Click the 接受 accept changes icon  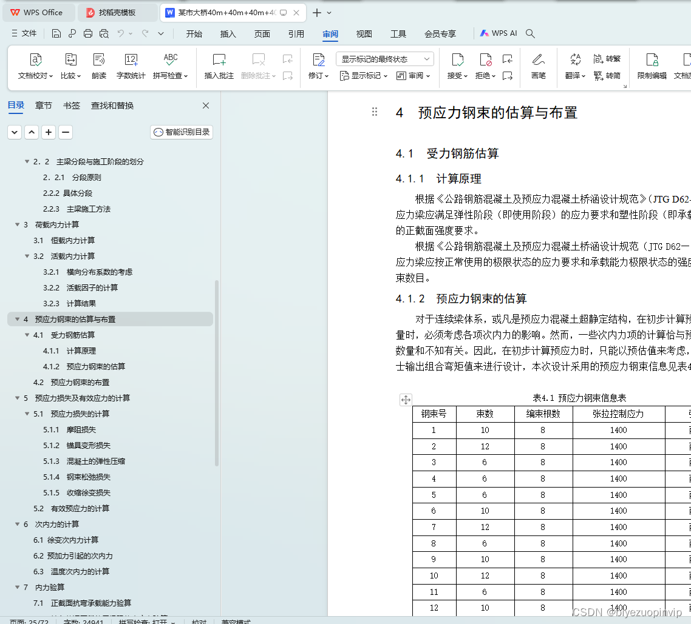pos(457,59)
